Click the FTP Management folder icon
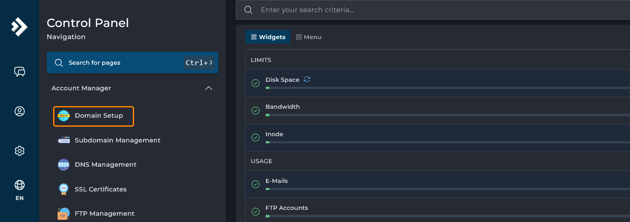Viewport: 630px width, 222px height. [x=64, y=213]
